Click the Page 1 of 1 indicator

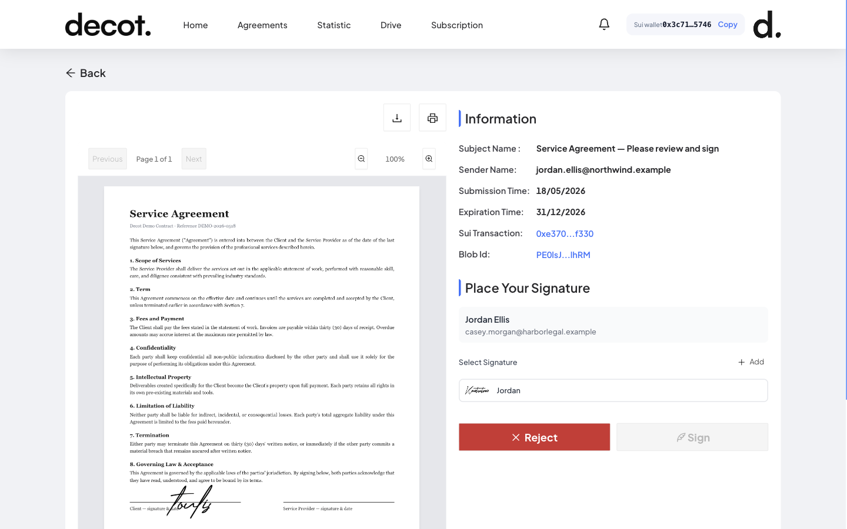[x=154, y=159]
